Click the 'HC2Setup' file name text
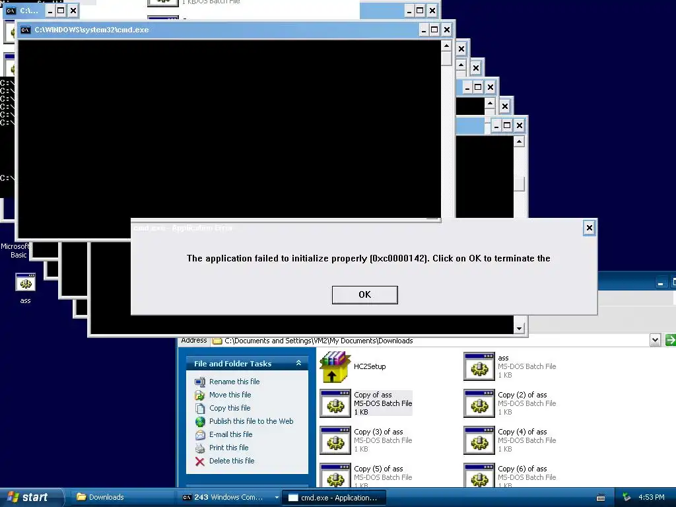Screen dimensions: 676x507 [370, 366]
